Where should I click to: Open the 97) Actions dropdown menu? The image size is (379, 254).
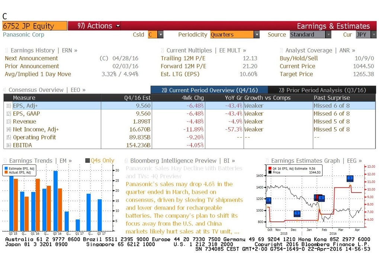(99, 26)
